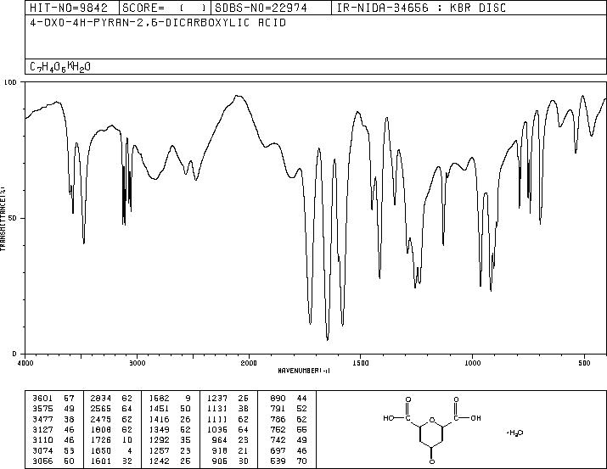This screenshot has height=469, width=607.
Task: Click the 3000 tick label on x-axis
Action: [137, 363]
